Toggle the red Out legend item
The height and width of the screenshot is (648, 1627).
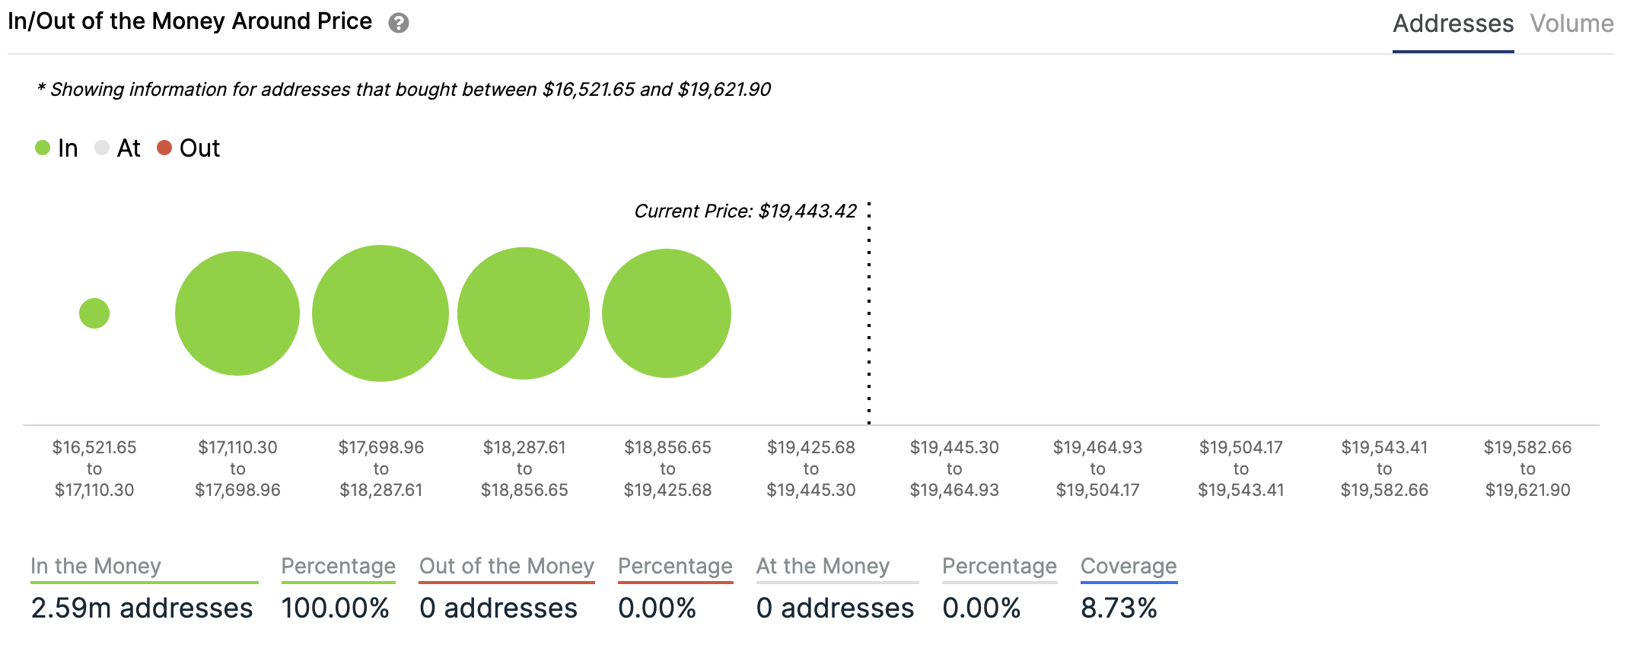189,148
